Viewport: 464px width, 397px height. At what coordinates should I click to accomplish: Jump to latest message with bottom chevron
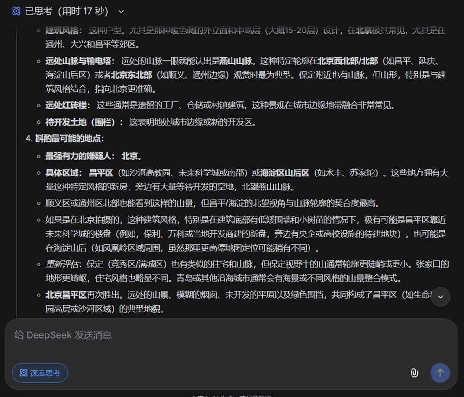(440, 297)
